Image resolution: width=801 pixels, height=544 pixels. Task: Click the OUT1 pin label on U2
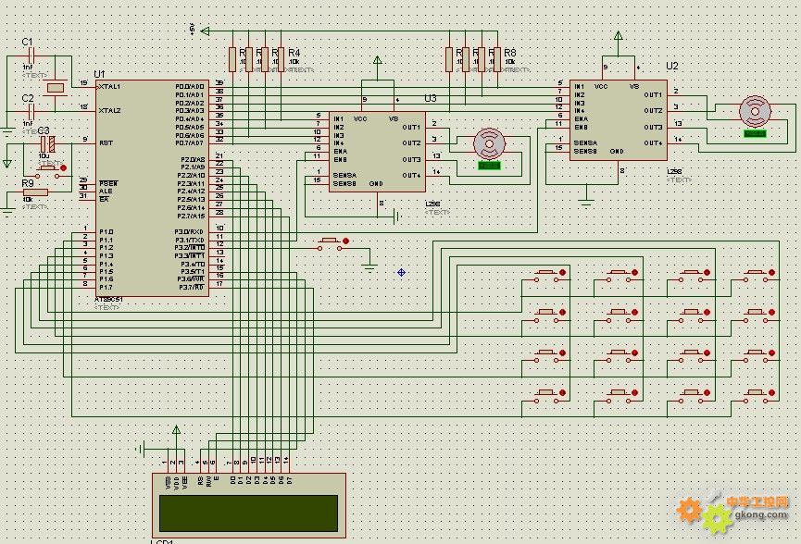[653, 95]
